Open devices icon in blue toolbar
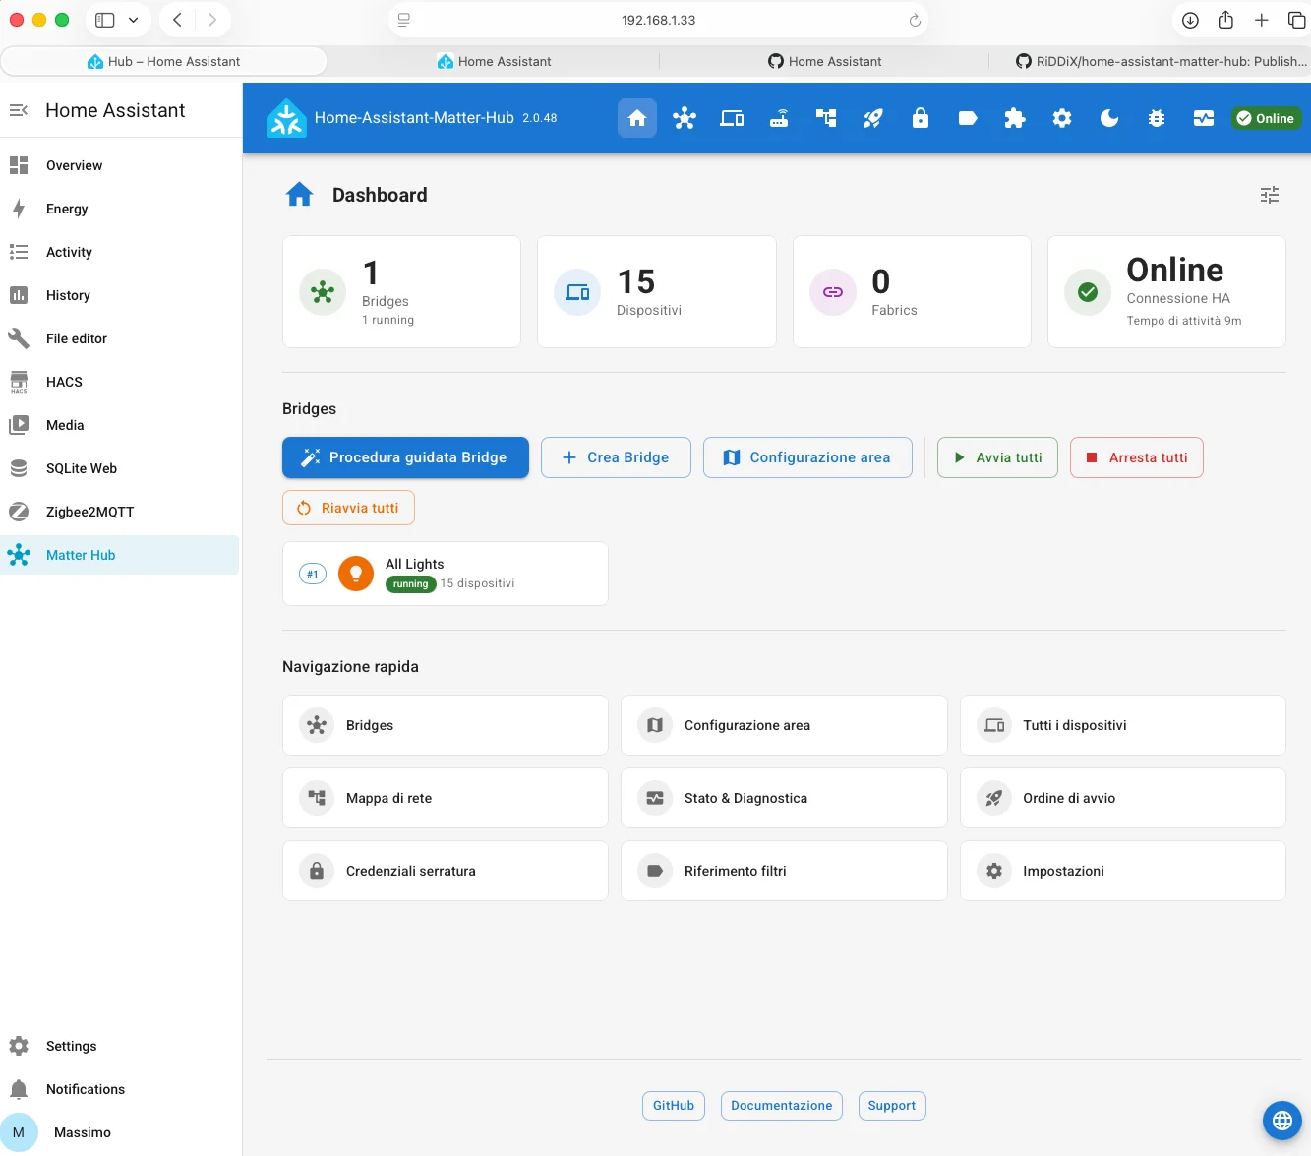 (732, 118)
